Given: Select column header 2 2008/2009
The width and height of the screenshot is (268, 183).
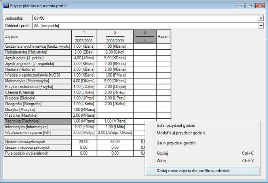Looking at the screenshot, I should (x=115, y=37).
